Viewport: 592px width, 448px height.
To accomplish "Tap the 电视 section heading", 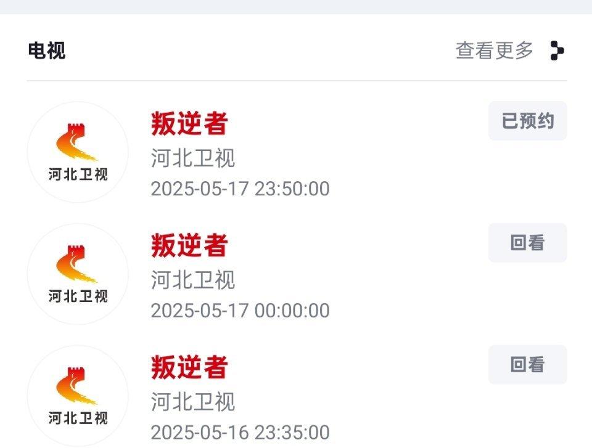I will 47,51.
